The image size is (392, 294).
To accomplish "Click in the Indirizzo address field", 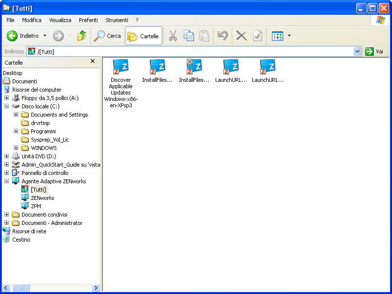I will (x=196, y=51).
